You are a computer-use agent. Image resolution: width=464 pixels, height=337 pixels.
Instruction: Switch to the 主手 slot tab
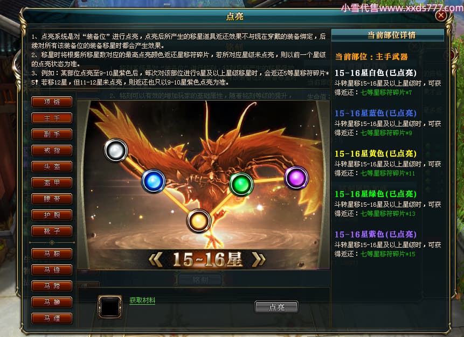click(x=52, y=118)
